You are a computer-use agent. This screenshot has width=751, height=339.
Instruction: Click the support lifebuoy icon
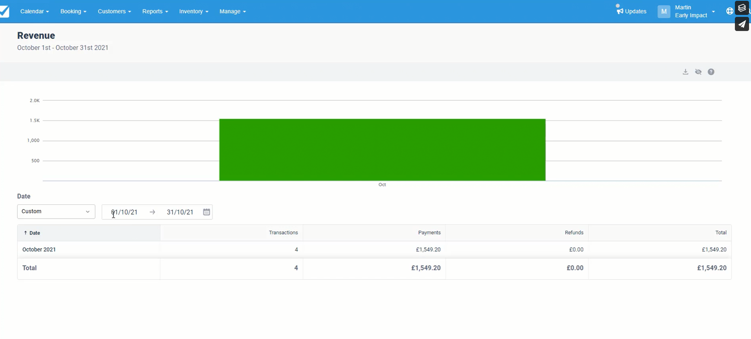tap(729, 11)
